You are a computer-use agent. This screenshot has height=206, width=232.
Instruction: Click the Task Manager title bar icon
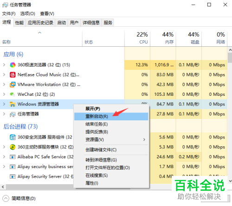click(5, 5)
